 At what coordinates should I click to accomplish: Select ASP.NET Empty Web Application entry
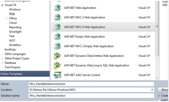pyautogui.click(x=84, y=37)
